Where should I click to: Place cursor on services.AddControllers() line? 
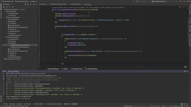pyautogui.click(x=65, y=14)
